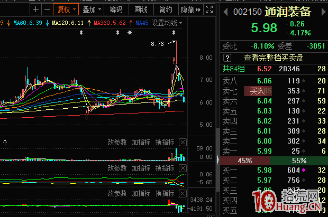Collapse side panel using the divider arrow handle

(x=219, y=158)
